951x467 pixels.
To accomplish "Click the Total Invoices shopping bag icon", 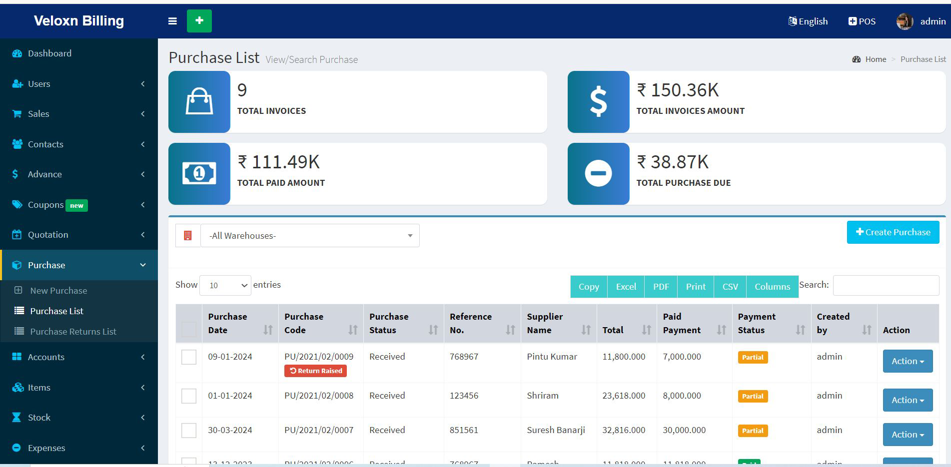I will point(199,102).
